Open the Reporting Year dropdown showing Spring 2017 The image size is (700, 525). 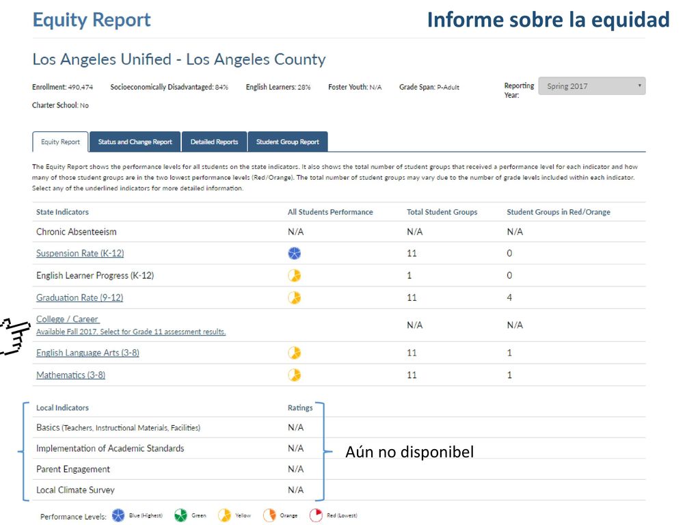pyautogui.click(x=592, y=86)
